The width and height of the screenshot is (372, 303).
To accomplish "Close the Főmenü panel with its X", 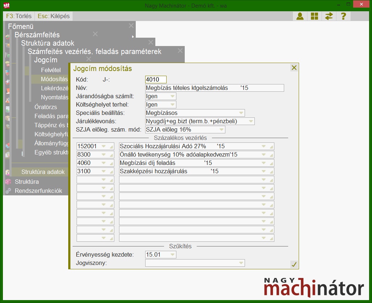I will tap(131, 26).
